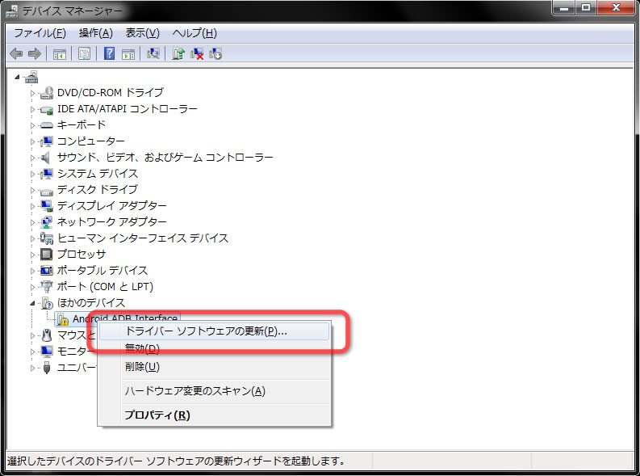Click the Forward arrow toolbar button

coord(34,53)
